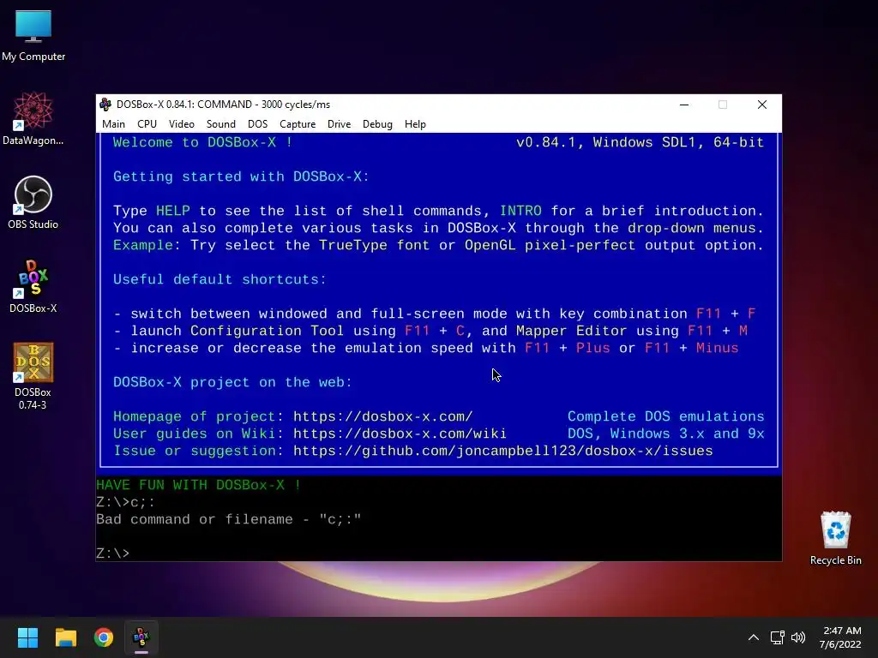Click the 'DOSBox-X project on the web:' line

click(x=232, y=382)
